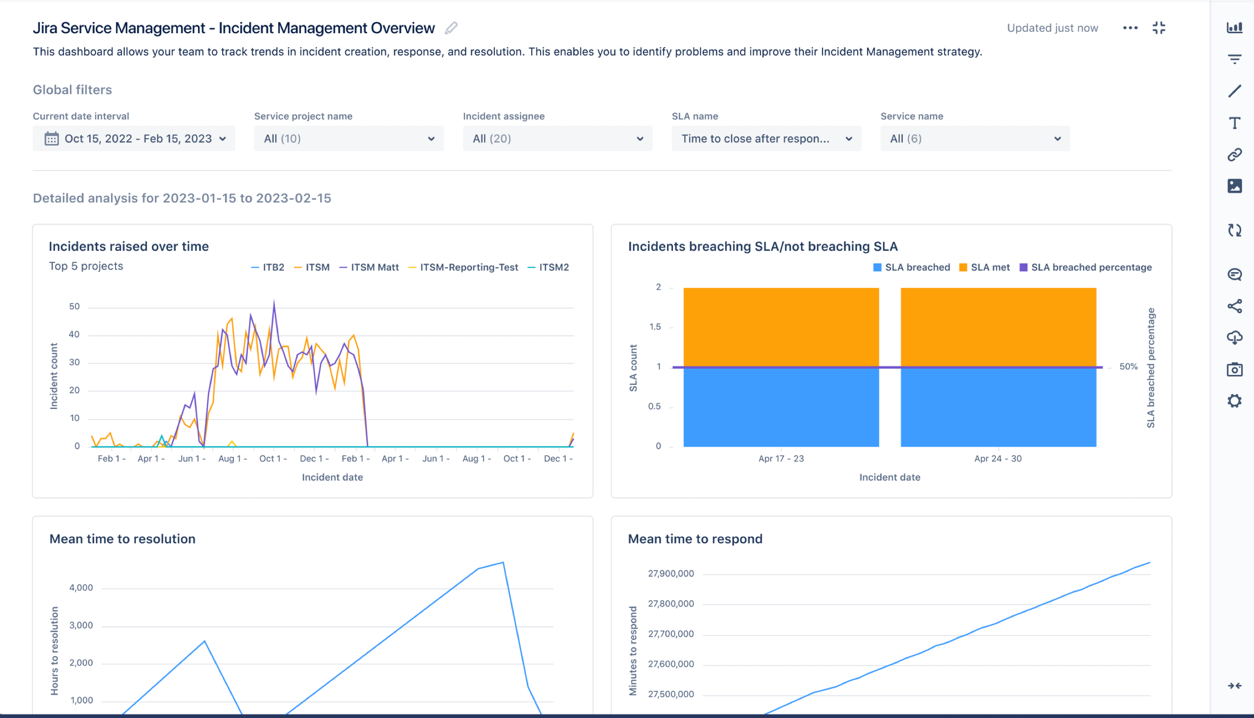Open the Add chart panel
1254x718 pixels.
click(1235, 28)
